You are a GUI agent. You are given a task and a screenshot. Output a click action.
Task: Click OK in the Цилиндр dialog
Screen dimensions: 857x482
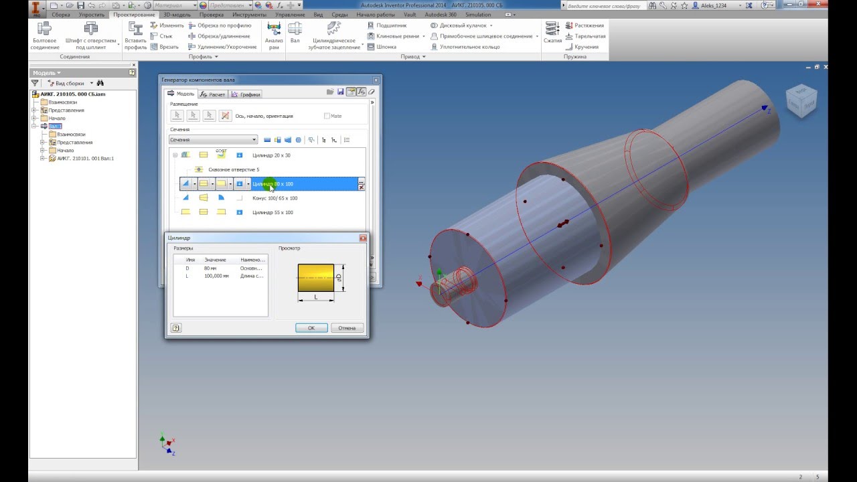(x=311, y=328)
